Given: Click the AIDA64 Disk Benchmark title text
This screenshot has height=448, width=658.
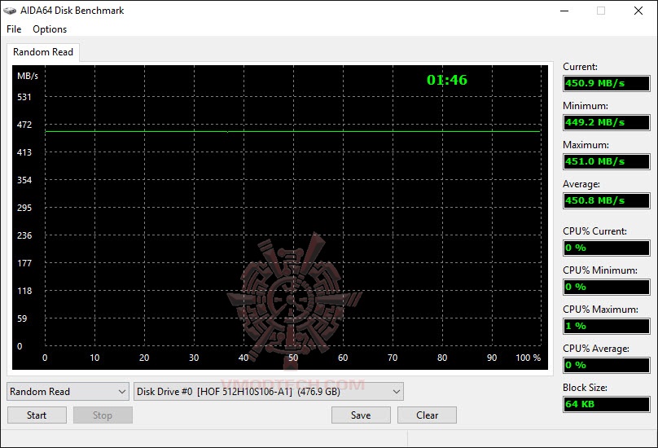Looking at the screenshot, I should (72, 11).
